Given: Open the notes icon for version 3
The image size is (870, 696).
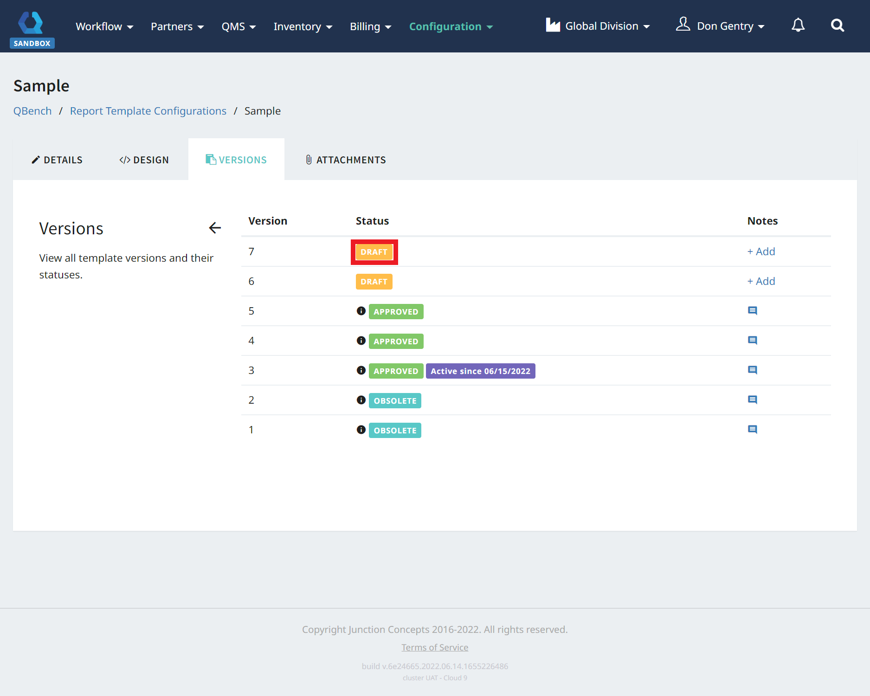Looking at the screenshot, I should click(752, 370).
